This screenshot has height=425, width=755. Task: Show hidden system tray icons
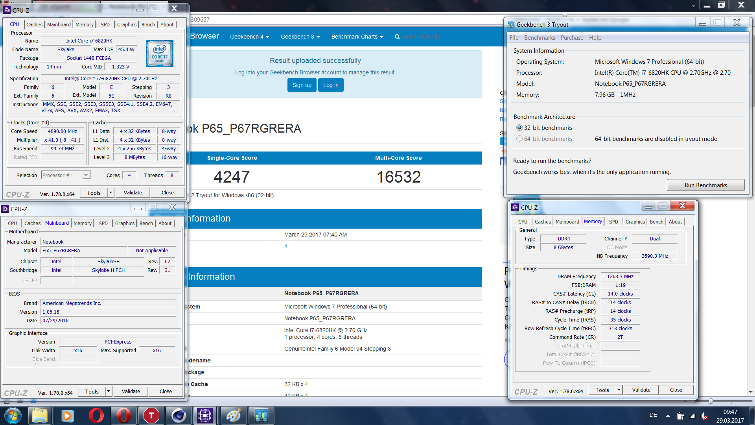click(x=668, y=416)
